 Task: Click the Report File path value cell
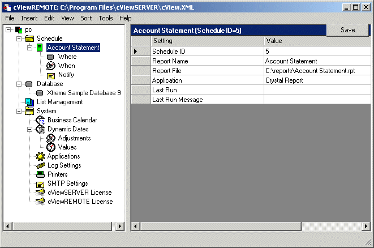coord(317,71)
